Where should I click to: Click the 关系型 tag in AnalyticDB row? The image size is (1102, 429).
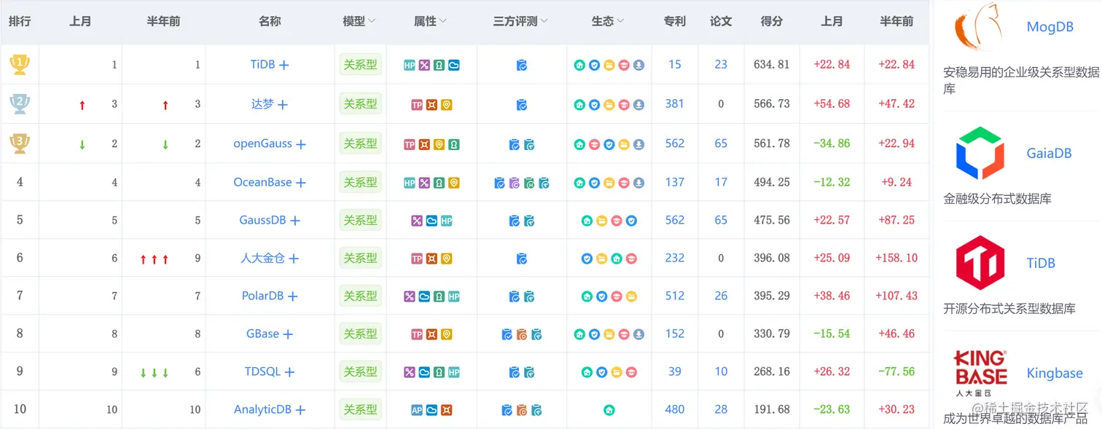tap(361, 409)
